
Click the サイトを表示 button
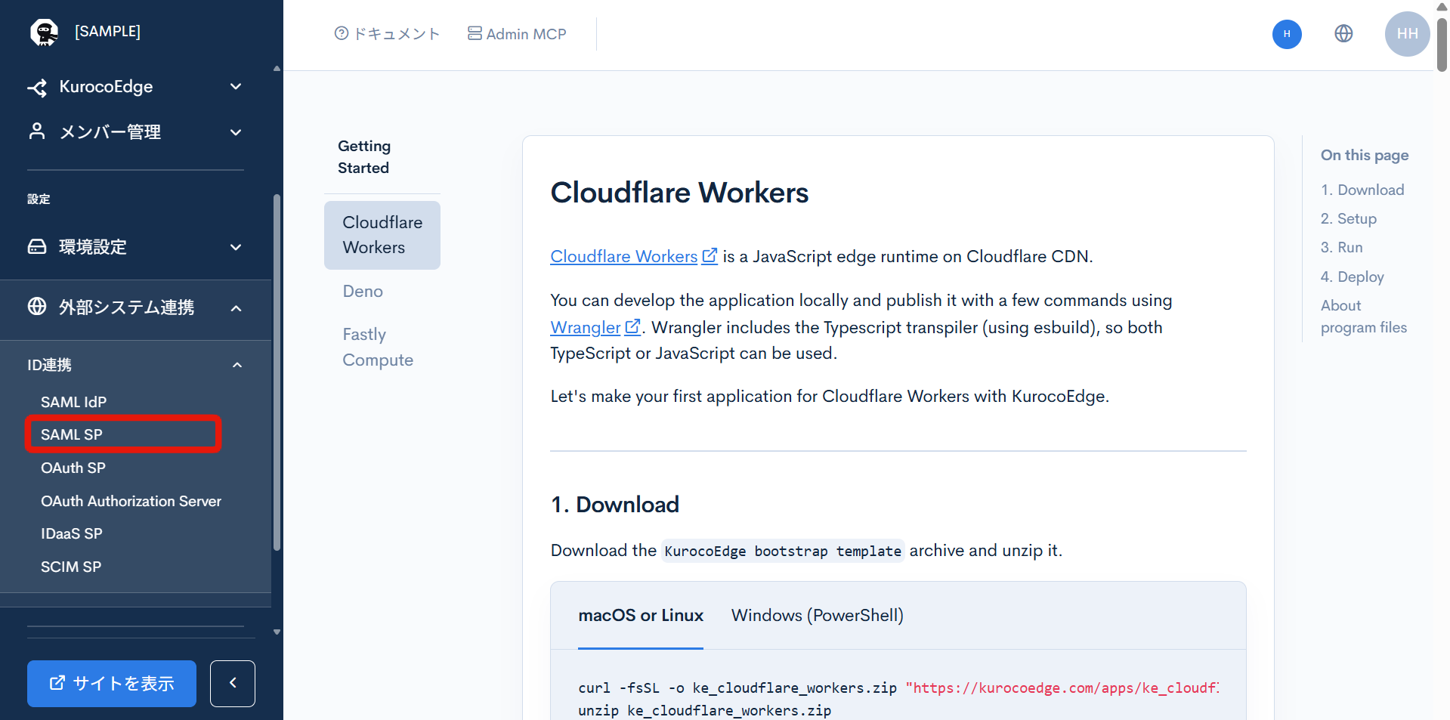(112, 684)
